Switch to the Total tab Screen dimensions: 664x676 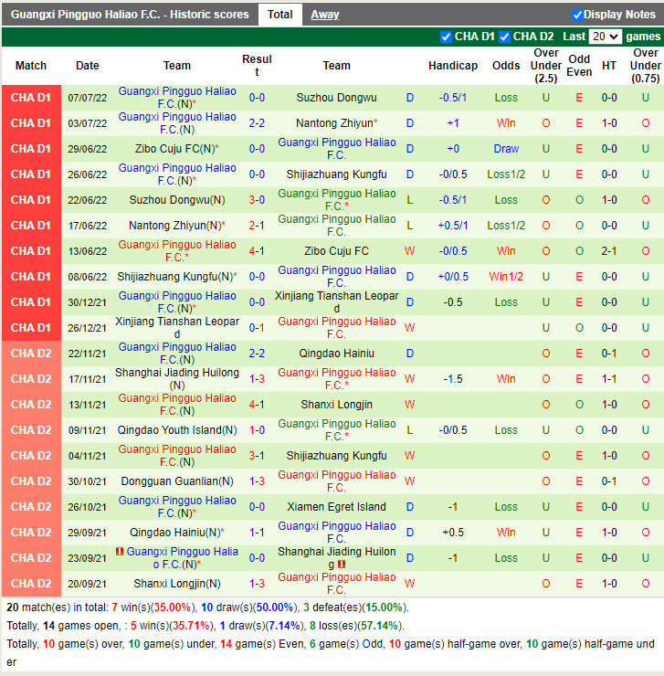tap(279, 15)
